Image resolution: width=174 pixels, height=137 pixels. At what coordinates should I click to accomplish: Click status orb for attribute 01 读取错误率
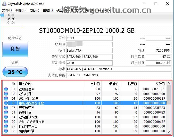pyautogui.click(x=6, y=89)
